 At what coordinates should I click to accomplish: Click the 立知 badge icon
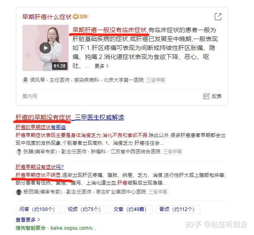click(x=81, y=17)
